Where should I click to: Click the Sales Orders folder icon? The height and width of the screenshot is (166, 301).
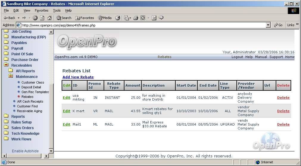click(x=6, y=128)
